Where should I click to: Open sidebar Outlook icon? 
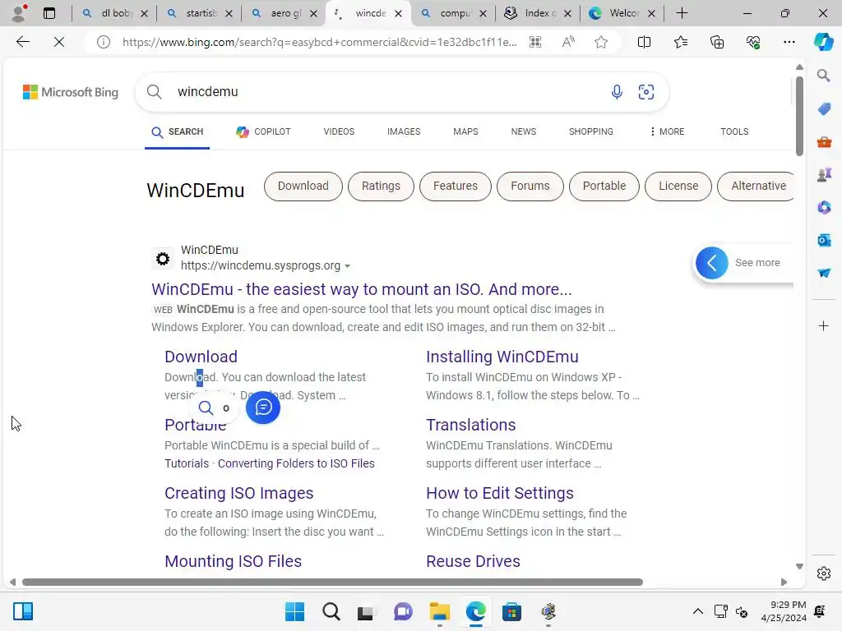pos(824,240)
